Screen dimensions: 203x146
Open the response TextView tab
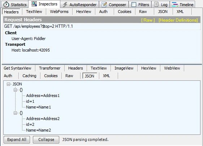[x=99, y=68]
